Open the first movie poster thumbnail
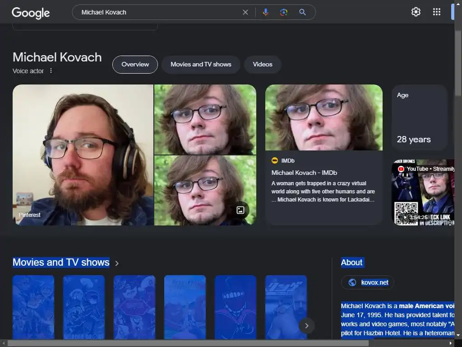Screen dimensions: 462x347 pyautogui.click(x=33, y=307)
